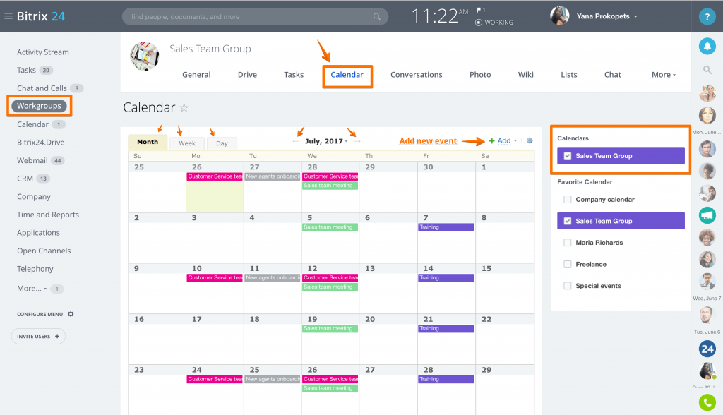Click the Invite Users button

pyautogui.click(x=38, y=336)
